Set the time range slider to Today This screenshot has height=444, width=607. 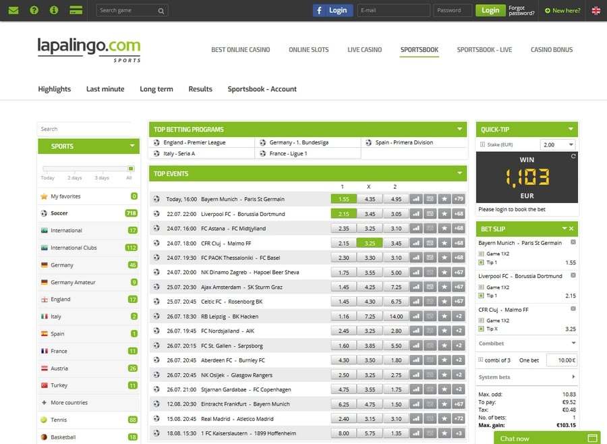click(47, 178)
